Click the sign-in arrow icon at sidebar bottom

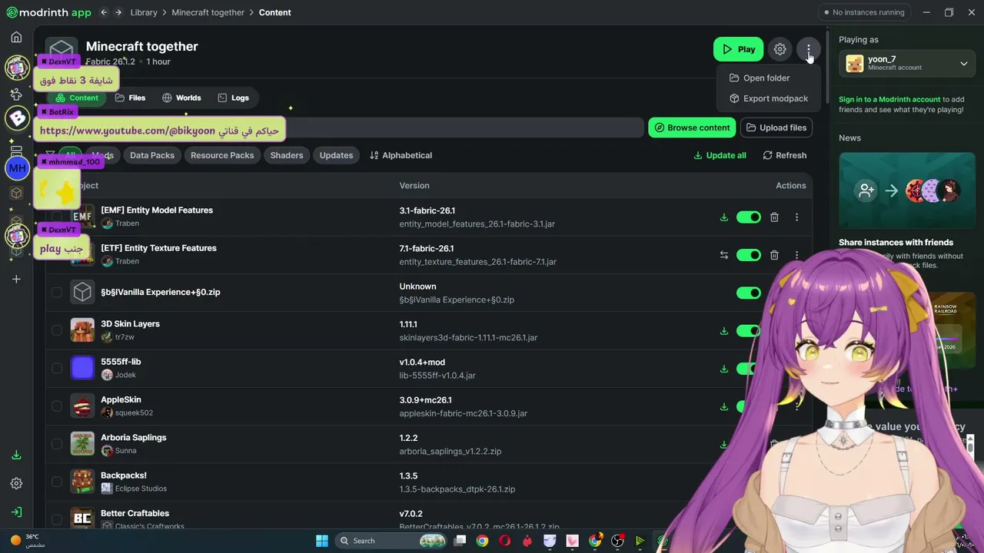pyautogui.click(x=16, y=512)
